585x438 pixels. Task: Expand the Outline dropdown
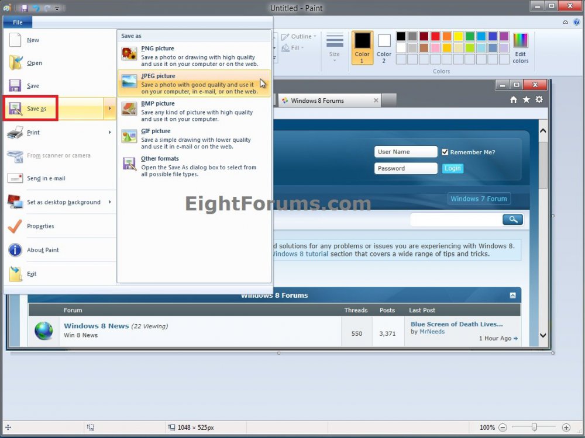(303, 36)
